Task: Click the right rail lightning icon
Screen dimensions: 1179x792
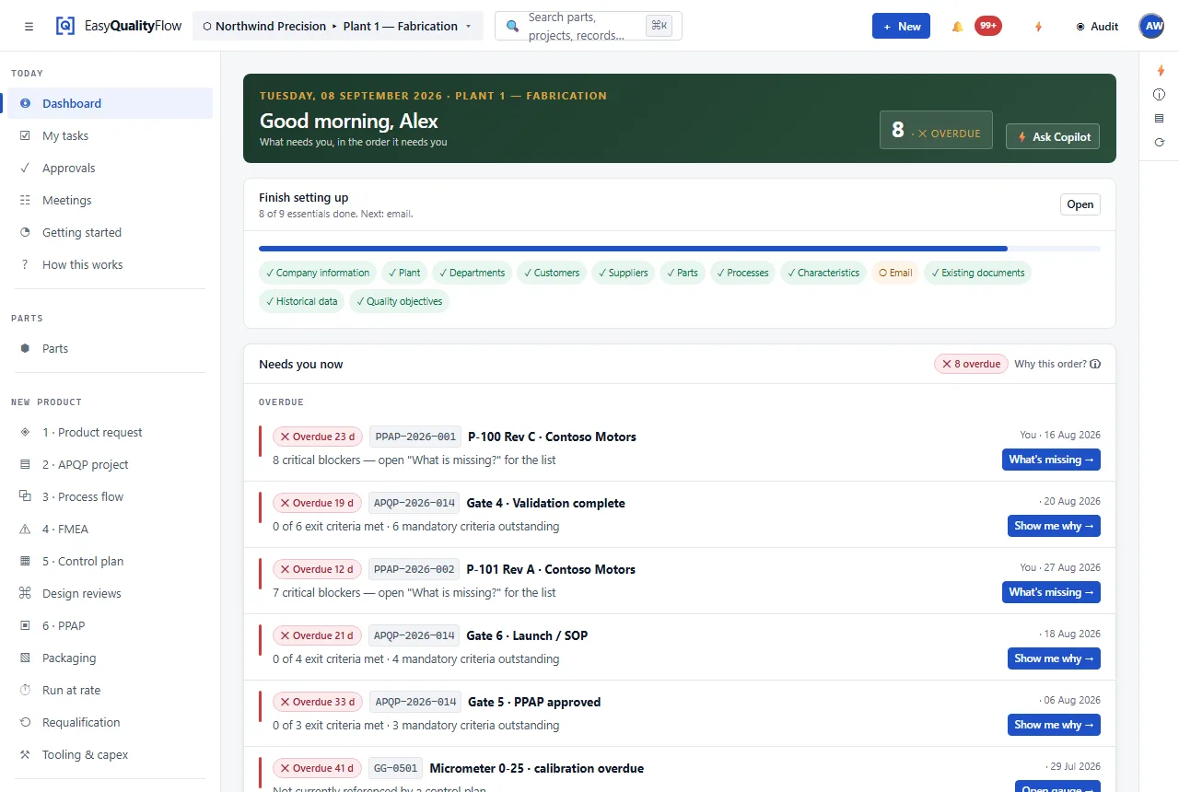Action: click(x=1160, y=71)
